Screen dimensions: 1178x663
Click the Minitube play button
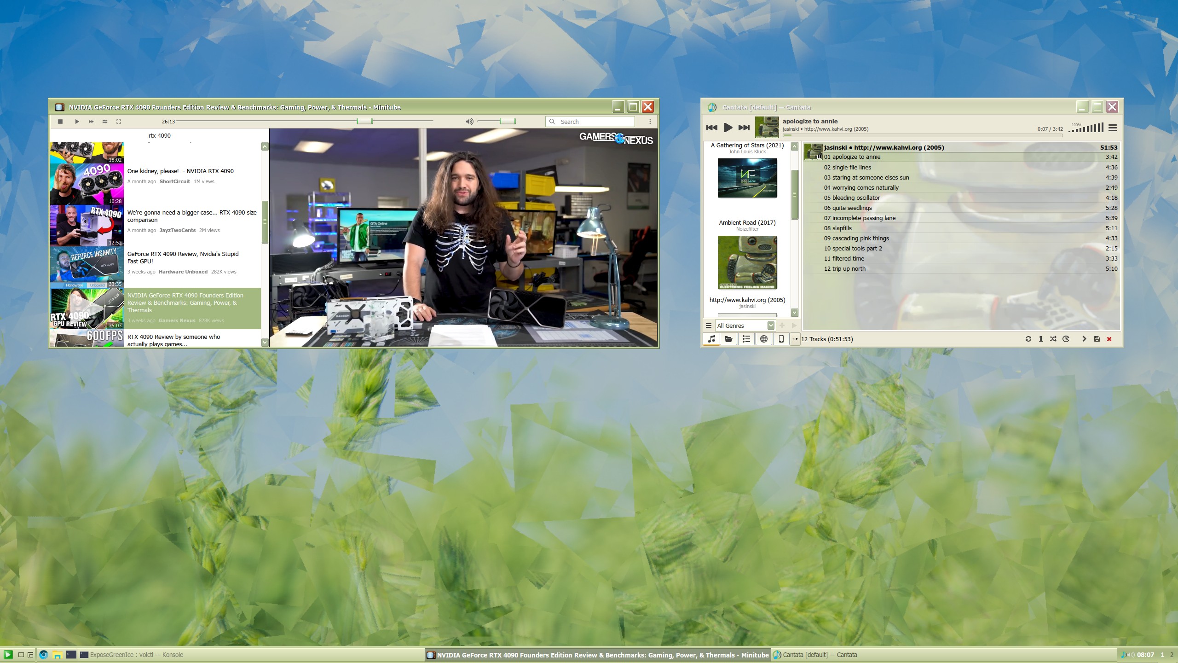tap(77, 122)
